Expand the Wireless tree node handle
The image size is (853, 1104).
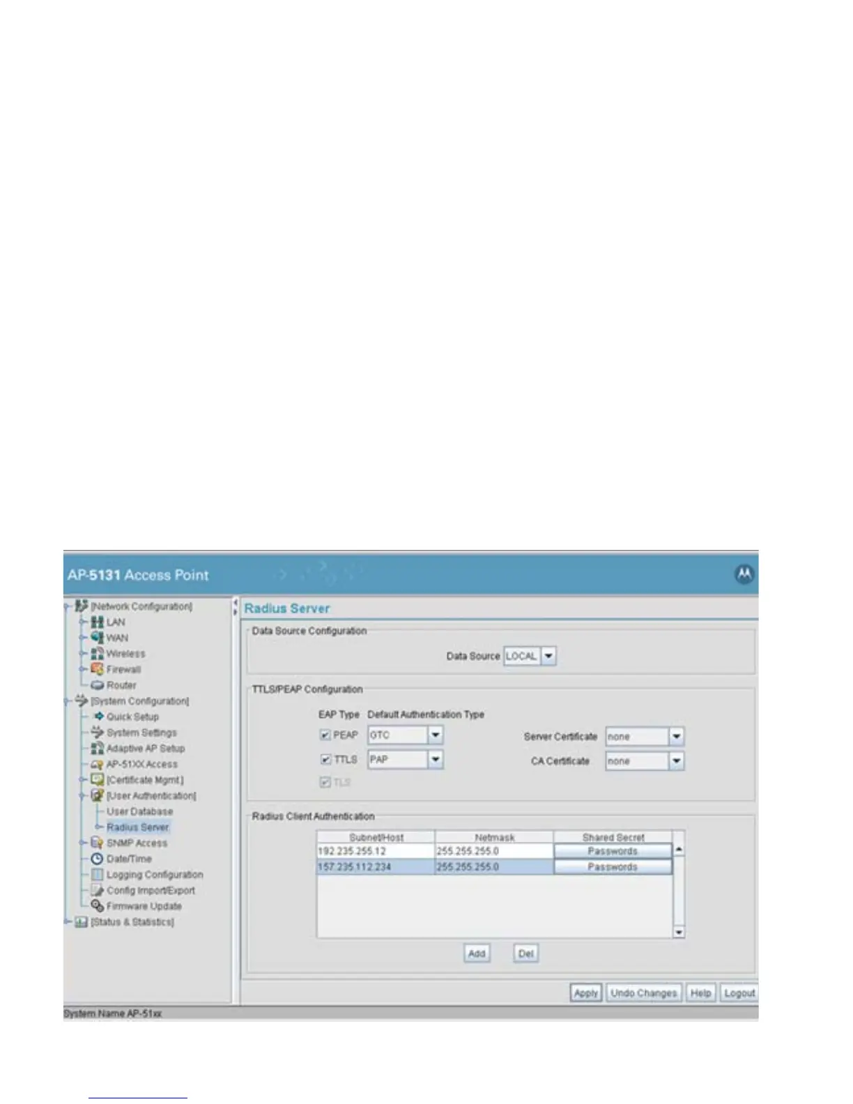[x=84, y=654]
